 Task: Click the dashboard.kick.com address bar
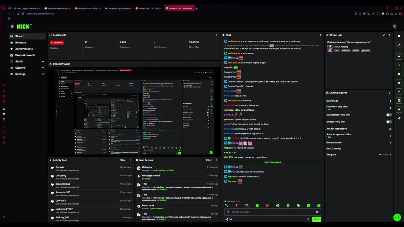pos(40,14)
